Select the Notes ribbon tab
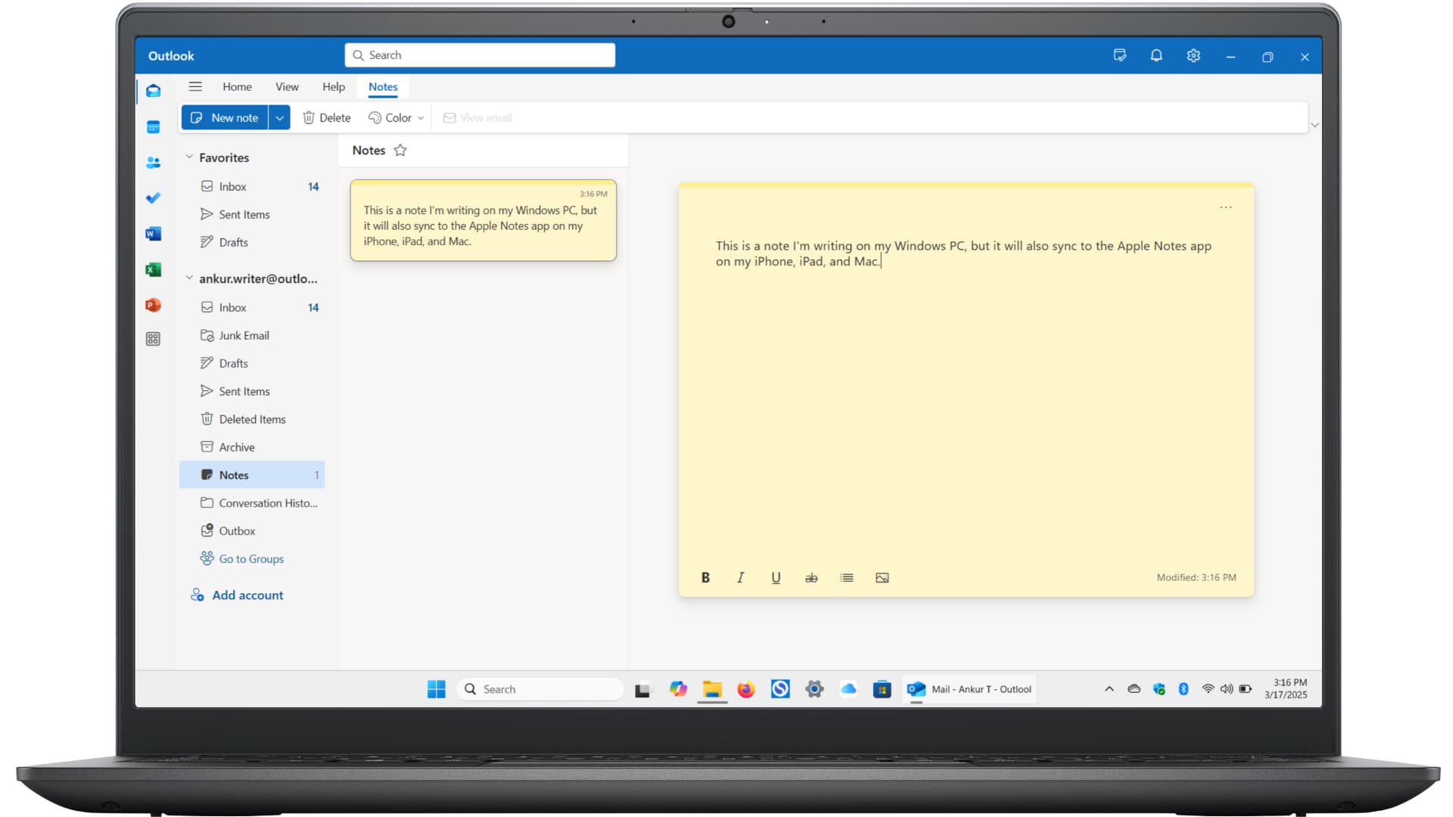Image resolution: width=1453 pixels, height=817 pixels. pyautogui.click(x=383, y=86)
